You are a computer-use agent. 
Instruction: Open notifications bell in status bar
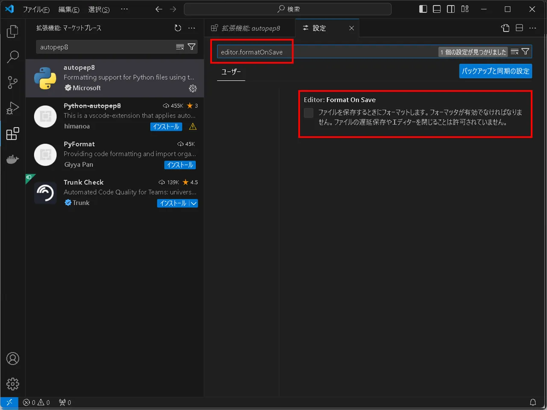tap(533, 402)
